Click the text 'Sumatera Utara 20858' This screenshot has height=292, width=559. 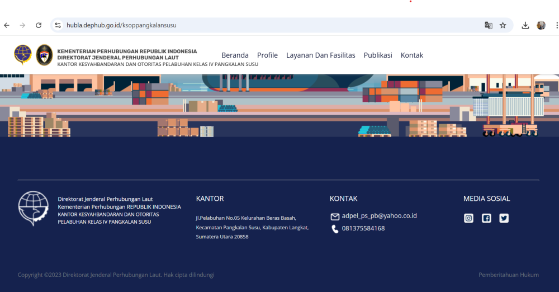pos(222,237)
